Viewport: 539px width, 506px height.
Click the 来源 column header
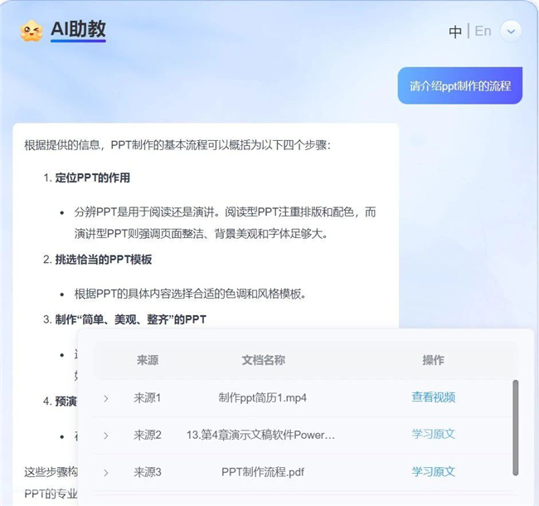tap(148, 360)
